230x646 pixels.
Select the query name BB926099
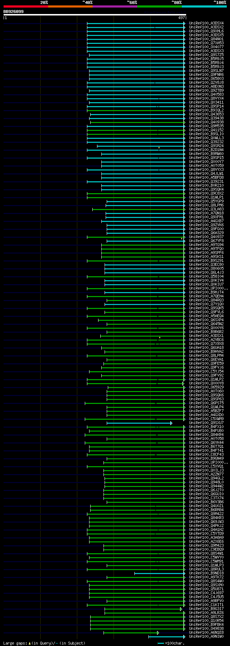[x=14, y=12]
